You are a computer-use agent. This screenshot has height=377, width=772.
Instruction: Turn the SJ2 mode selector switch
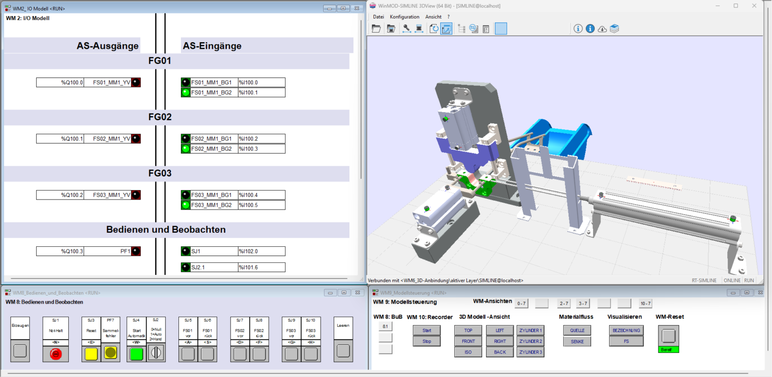click(x=155, y=354)
